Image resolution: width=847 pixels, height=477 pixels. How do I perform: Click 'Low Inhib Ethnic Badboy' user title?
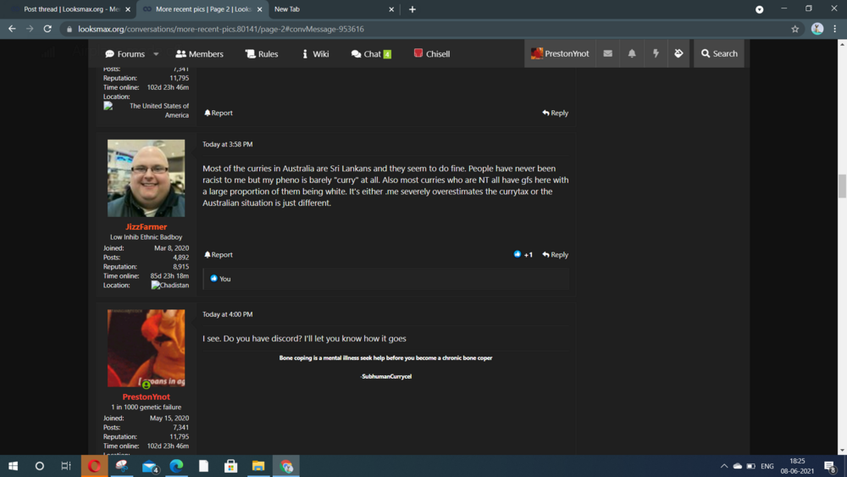pos(146,237)
